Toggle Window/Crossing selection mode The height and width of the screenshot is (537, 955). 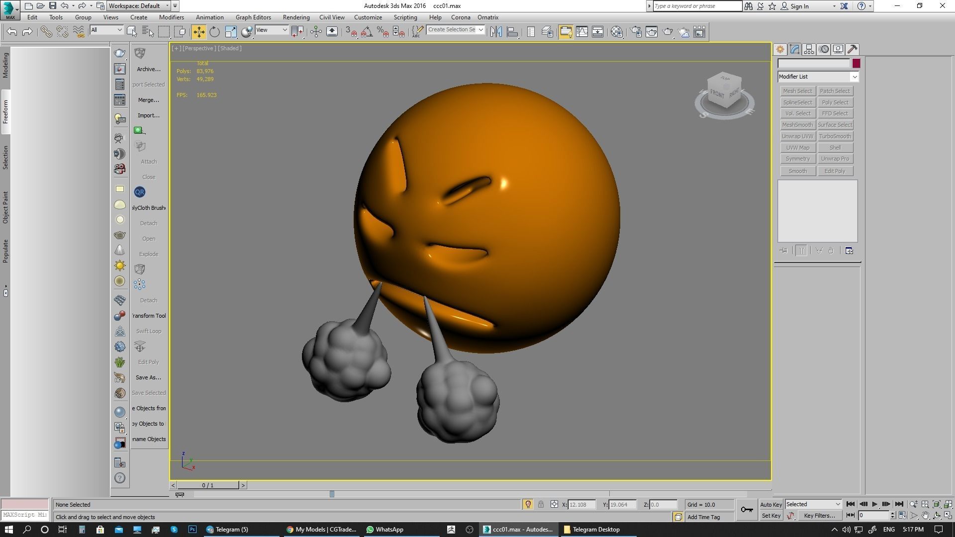[x=181, y=32]
